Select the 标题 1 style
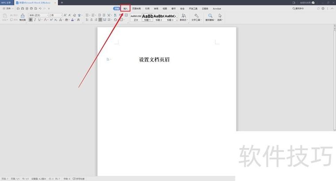Image resolution: width=336 pixels, height=181 pixels. [147, 18]
